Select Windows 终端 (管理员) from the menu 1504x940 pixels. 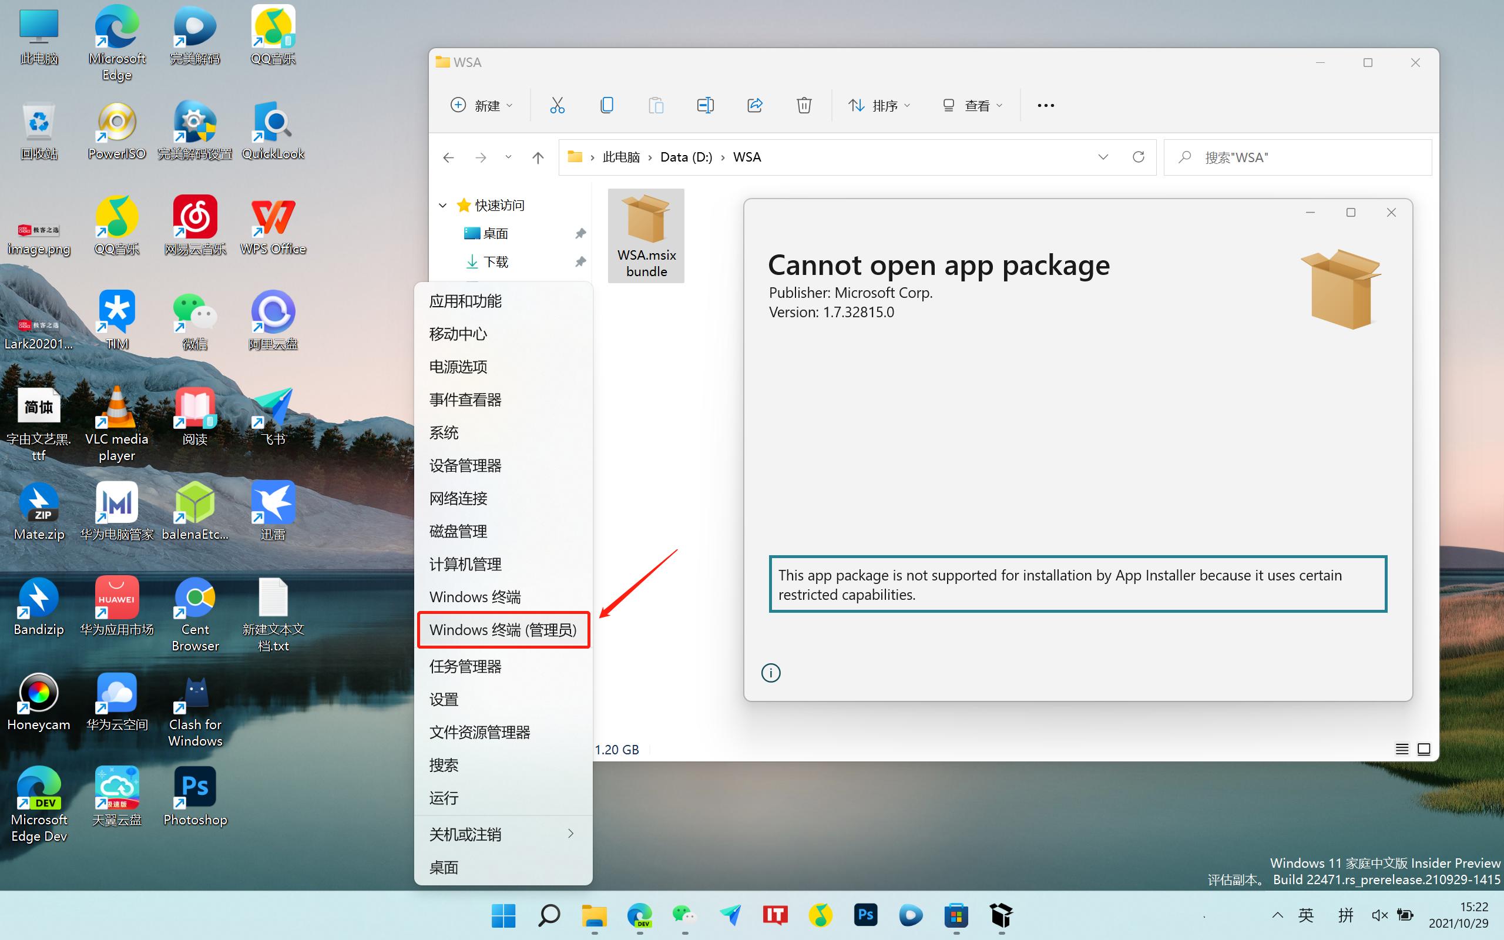pyautogui.click(x=503, y=630)
